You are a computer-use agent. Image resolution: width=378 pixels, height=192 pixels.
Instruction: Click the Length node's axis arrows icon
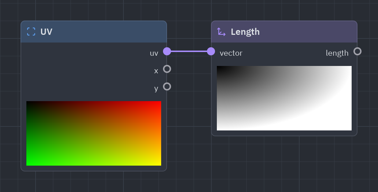pyautogui.click(x=221, y=32)
